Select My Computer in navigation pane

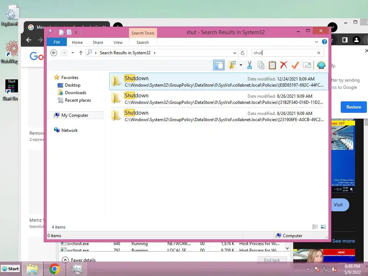75,115
